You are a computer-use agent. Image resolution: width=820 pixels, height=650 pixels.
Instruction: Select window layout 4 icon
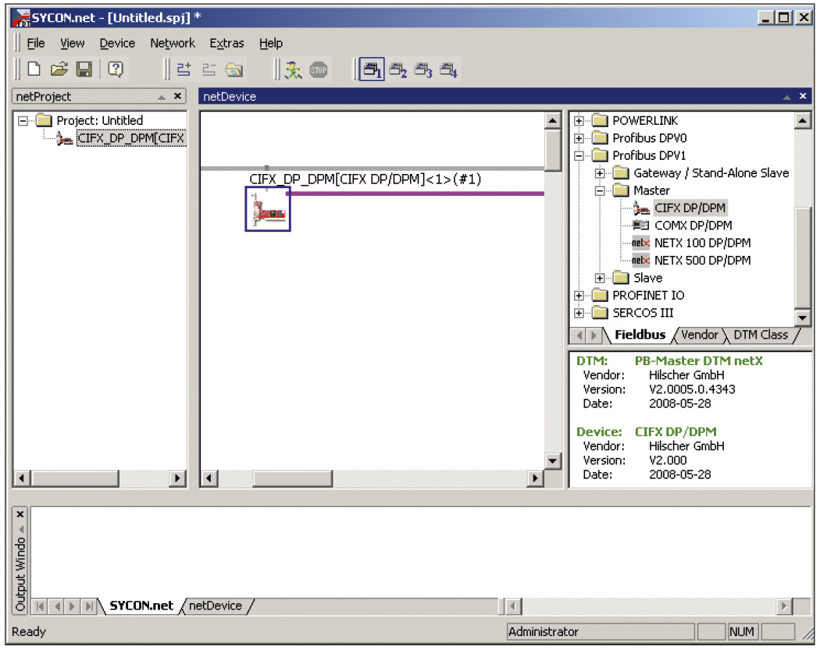(449, 69)
